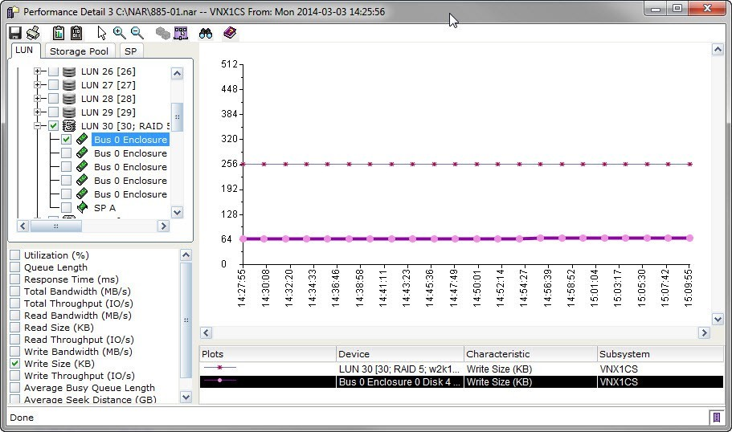Click the LUN 27 disk stack icon
732x432 pixels.
tap(69, 85)
